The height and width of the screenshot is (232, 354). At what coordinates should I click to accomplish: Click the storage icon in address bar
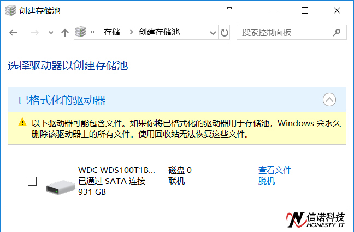pyautogui.click(x=81, y=32)
